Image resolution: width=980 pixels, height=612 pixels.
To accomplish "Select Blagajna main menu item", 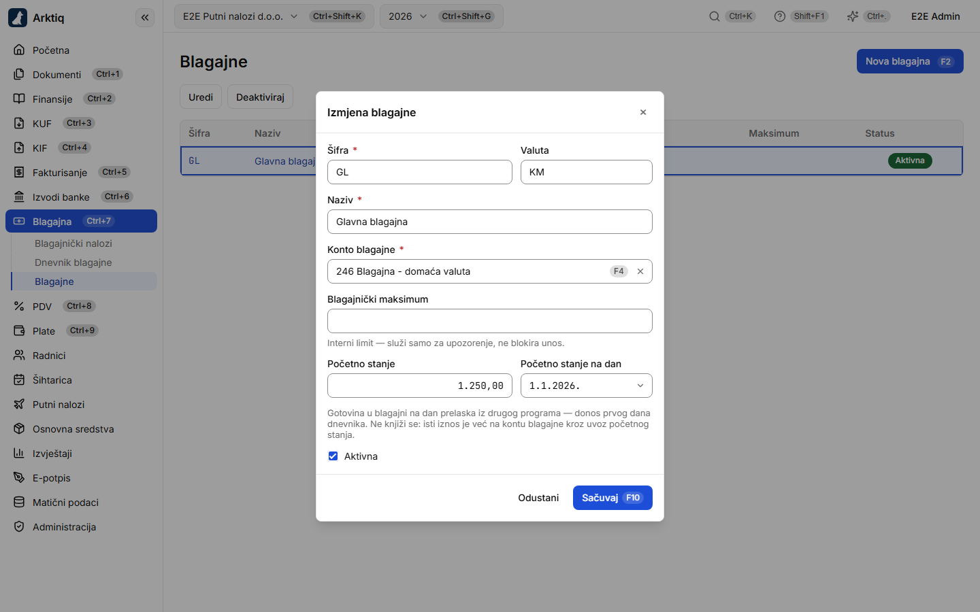I will 81,221.
